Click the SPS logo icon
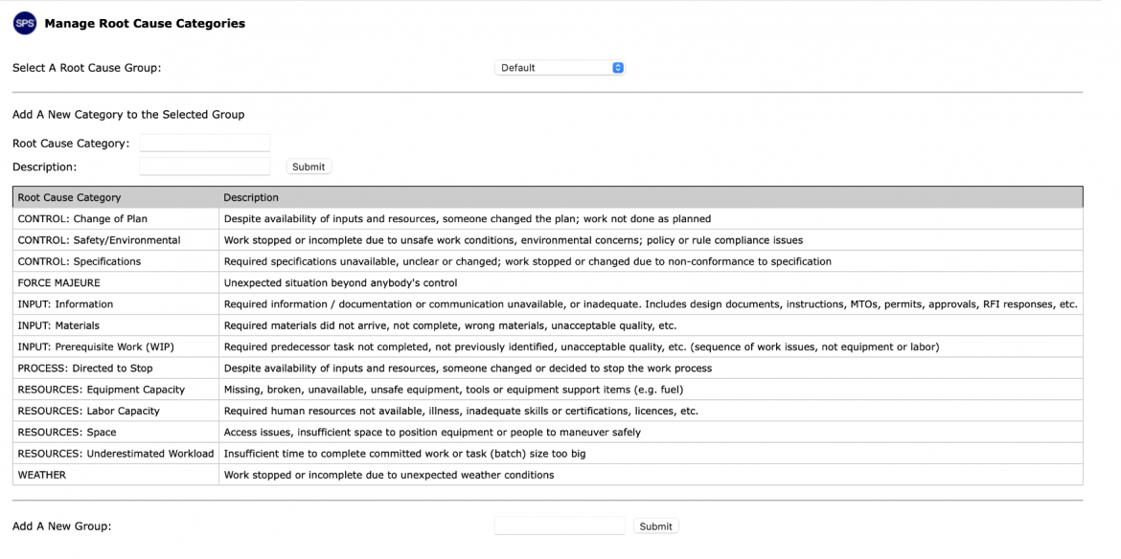The width and height of the screenshot is (1121, 559). [25, 24]
